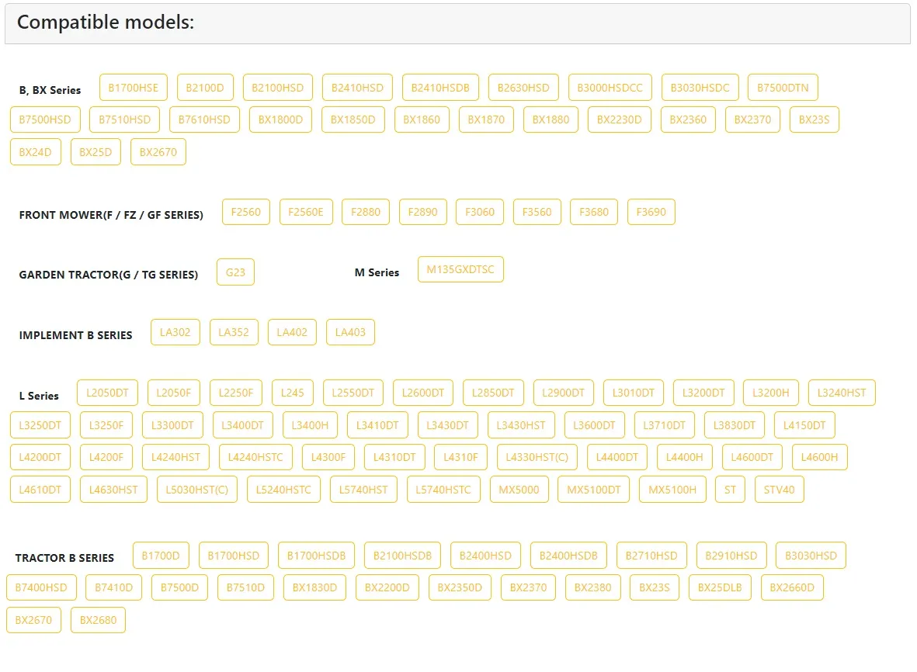Open the L3430HST model

tap(521, 424)
